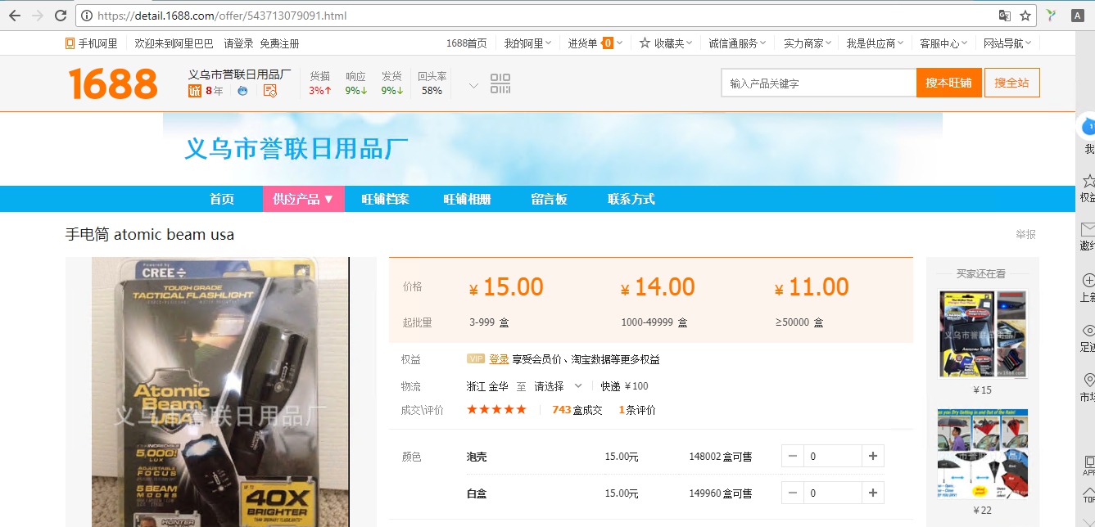Focus the 输入产品关键字 search box

coord(819,83)
